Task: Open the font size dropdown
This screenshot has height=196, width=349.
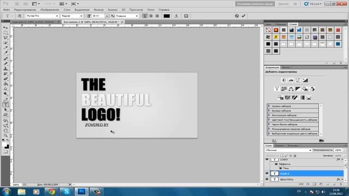Action: click(x=107, y=16)
